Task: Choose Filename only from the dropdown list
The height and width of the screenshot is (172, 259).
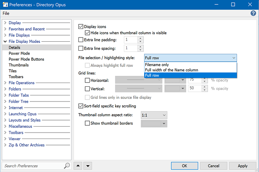Action: point(190,65)
